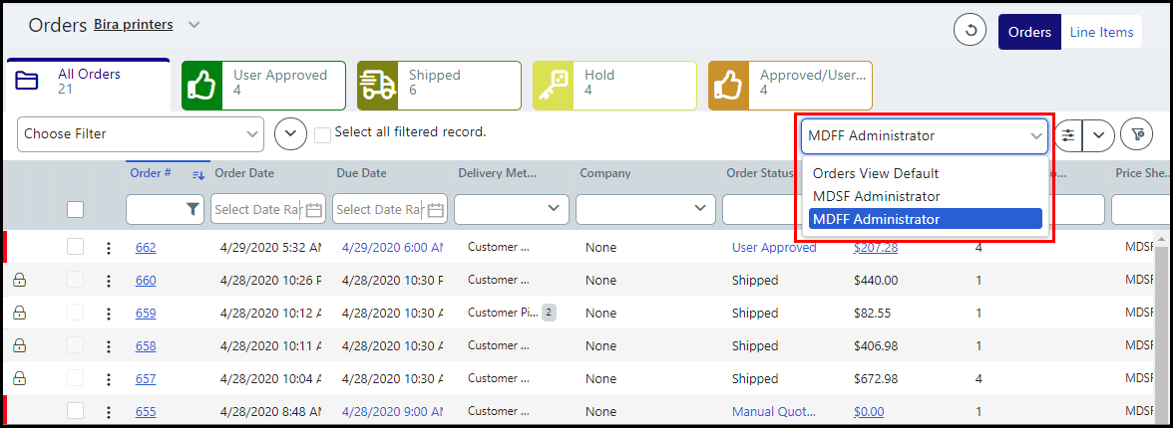Enable Select all filtered record checkbox
Image resolution: width=1173 pixels, height=428 pixels.
click(322, 135)
